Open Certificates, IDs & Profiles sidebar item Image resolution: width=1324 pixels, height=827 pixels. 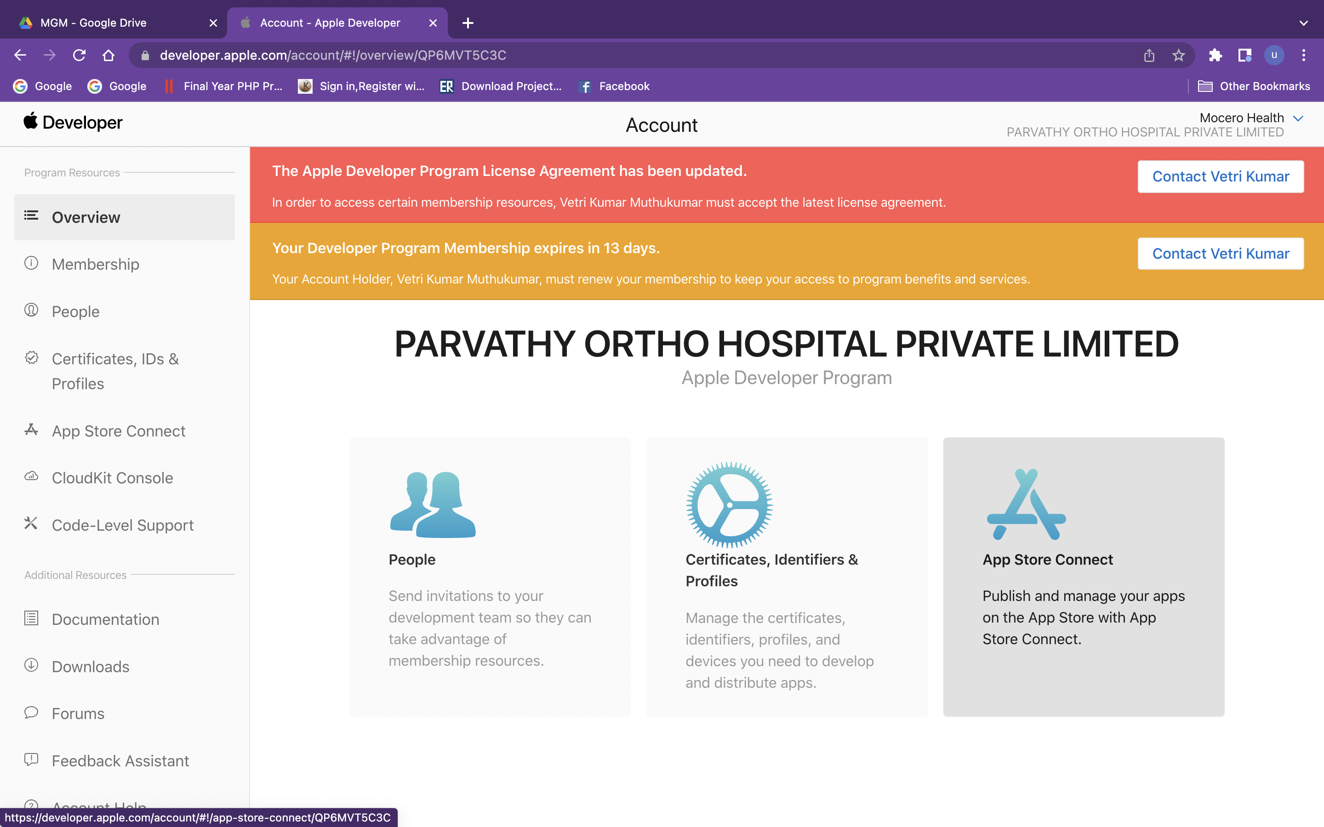pyautogui.click(x=115, y=371)
